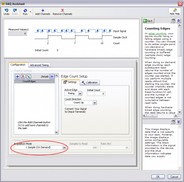Add a channel with the blue plus icon
184x182 pixels.
[17, 76]
